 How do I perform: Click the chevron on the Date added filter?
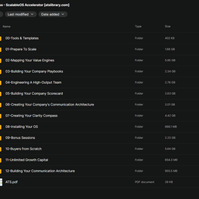[63, 14]
